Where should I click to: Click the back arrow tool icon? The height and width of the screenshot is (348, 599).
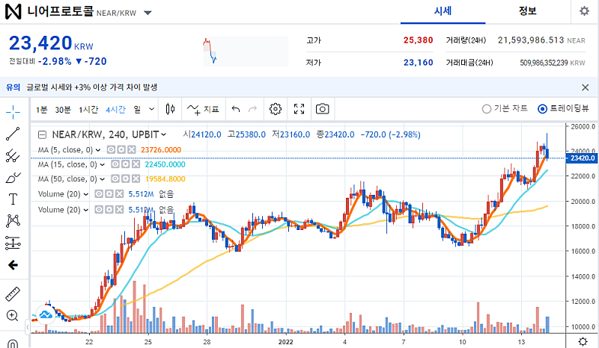point(13,265)
